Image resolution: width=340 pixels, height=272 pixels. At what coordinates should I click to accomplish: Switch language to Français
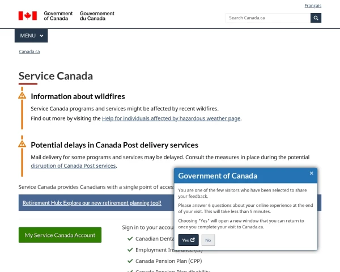[x=313, y=6]
